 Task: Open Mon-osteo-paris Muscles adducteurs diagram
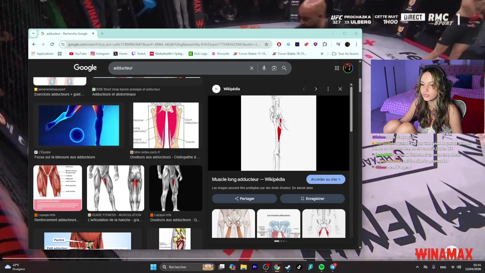(x=166, y=126)
